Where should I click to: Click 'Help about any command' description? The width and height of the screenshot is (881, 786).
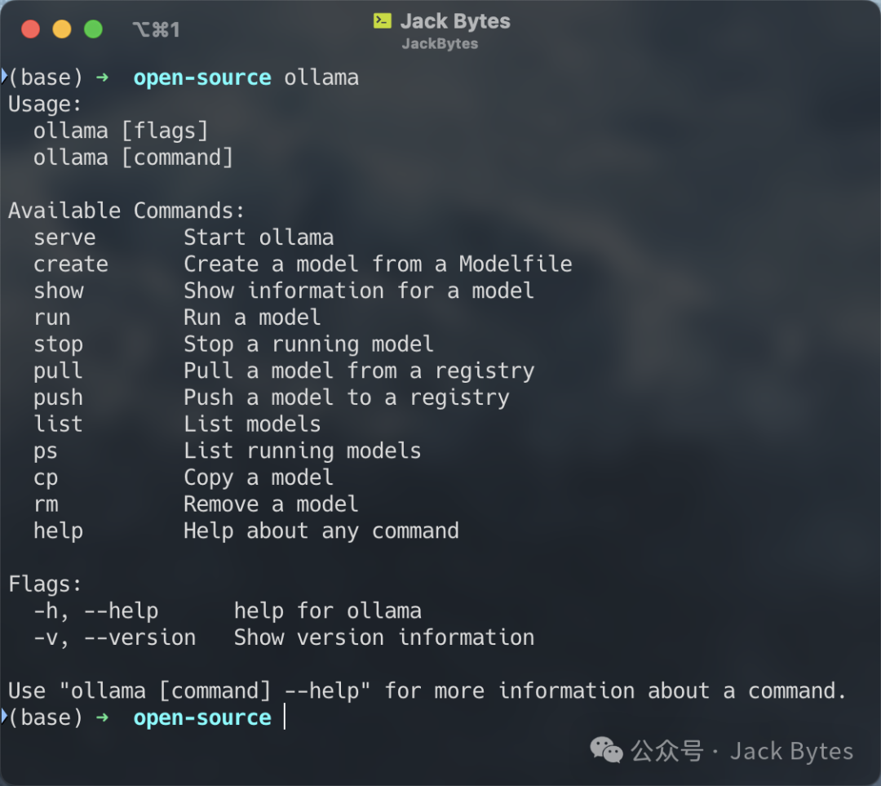click(x=321, y=531)
